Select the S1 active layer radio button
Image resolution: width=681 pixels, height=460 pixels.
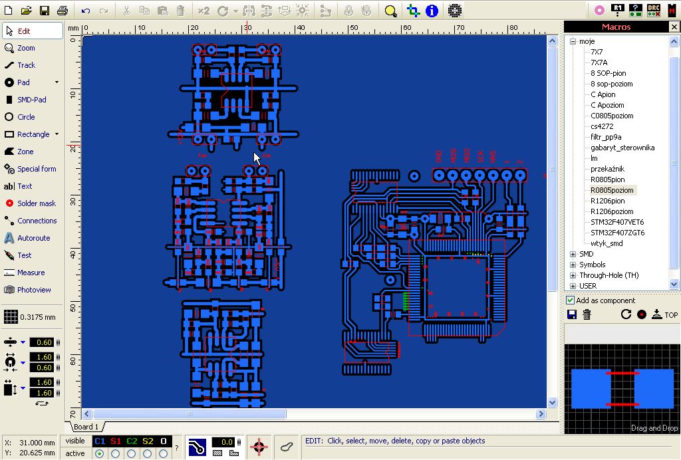pos(116,453)
